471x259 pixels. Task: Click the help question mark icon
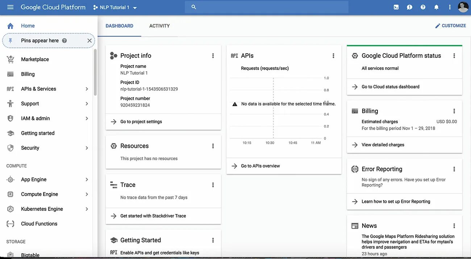pyautogui.click(x=422, y=6)
